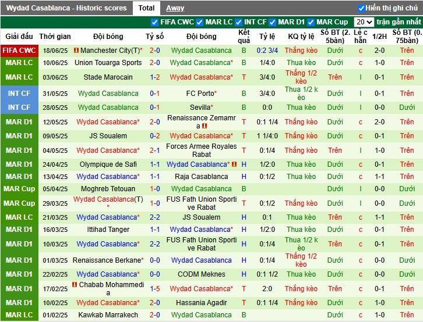Open Hassania Agadir team link

202,303
